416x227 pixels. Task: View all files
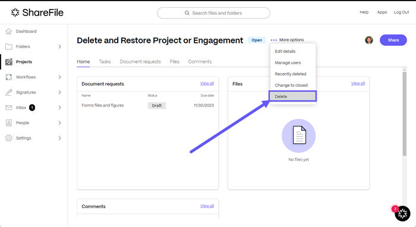point(358,83)
